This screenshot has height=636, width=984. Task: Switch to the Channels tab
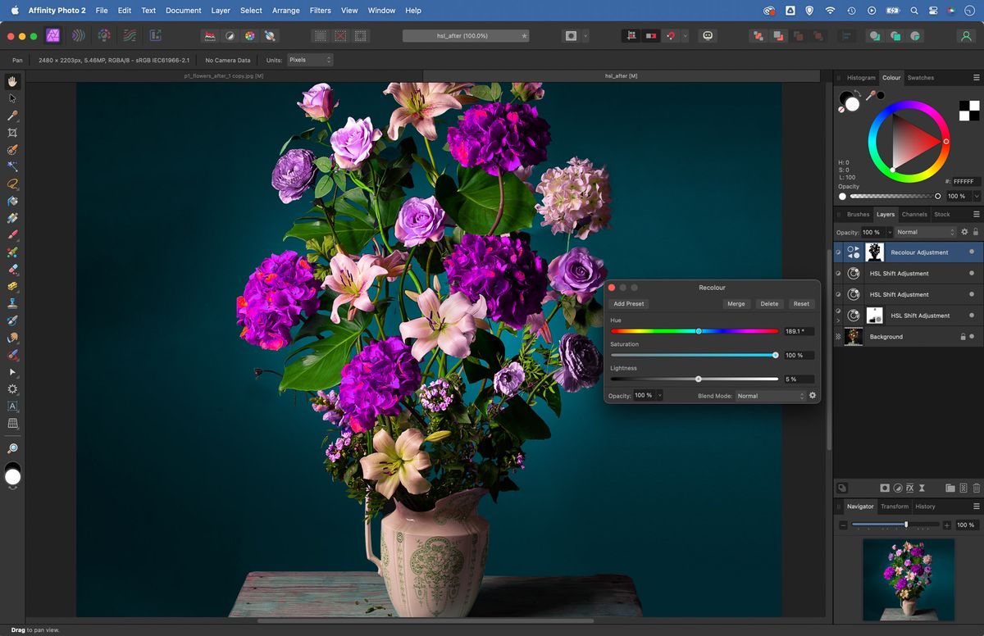(x=914, y=214)
